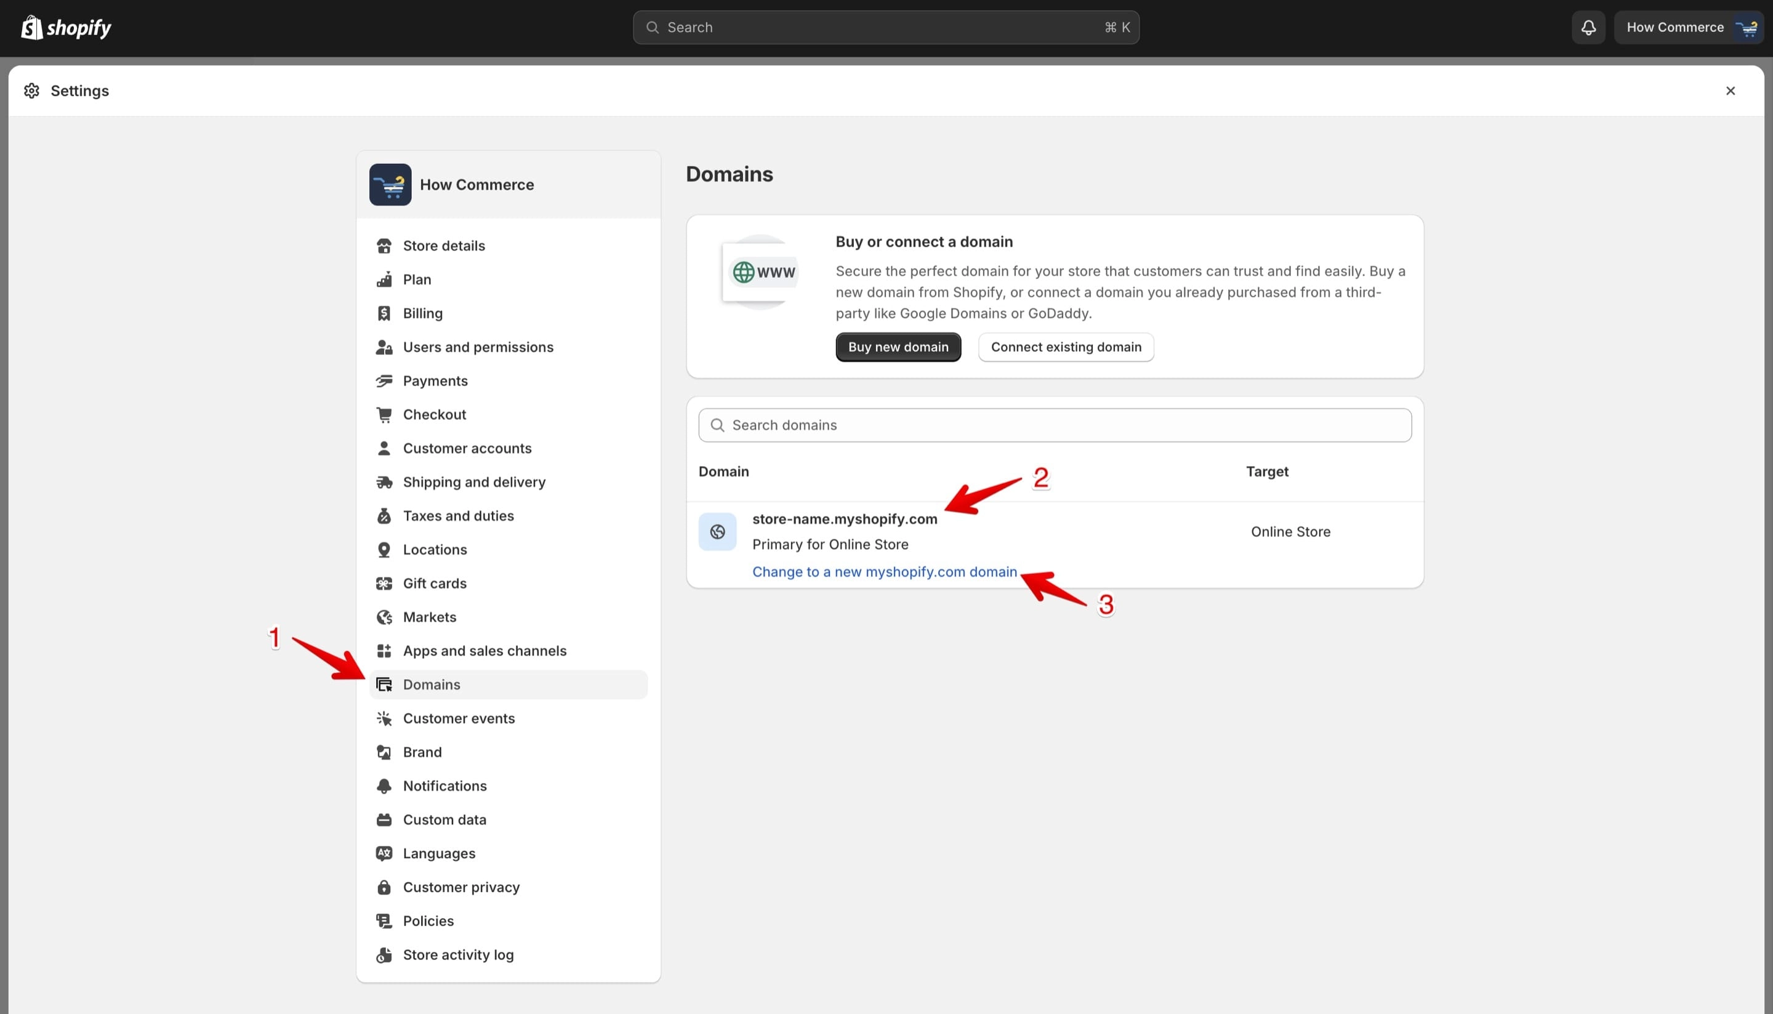Click the Locations pin icon

[x=384, y=550]
